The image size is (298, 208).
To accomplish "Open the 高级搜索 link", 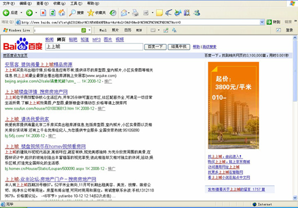I will click(209, 47).
